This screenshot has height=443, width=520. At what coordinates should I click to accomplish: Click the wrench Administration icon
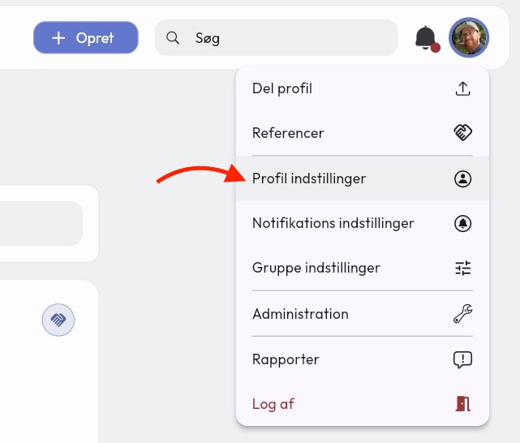coord(462,314)
